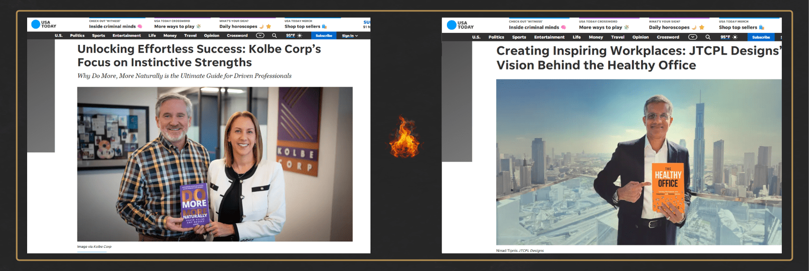
Task: Open the Money section on the right page
Action: tap(596, 37)
